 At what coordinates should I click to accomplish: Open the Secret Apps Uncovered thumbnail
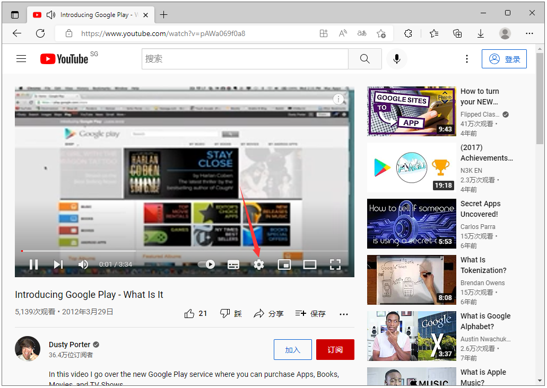(x=412, y=224)
